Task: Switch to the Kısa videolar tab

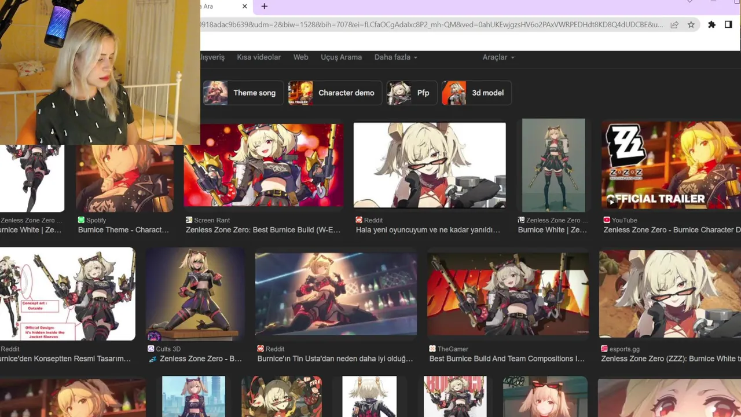Action: pyautogui.click(x=259, y=57)
